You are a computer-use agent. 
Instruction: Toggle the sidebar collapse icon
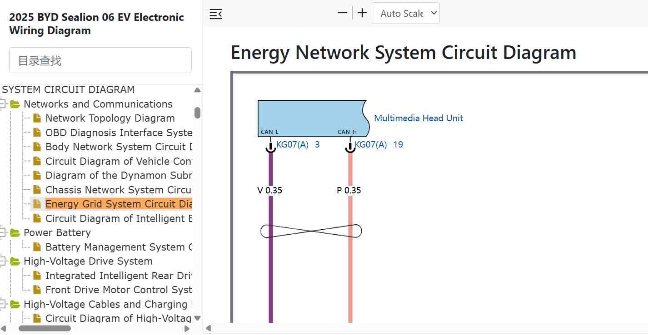tap(215, 14)
